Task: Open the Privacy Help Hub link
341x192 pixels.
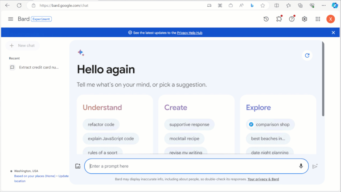Action: tap(190, 33)
